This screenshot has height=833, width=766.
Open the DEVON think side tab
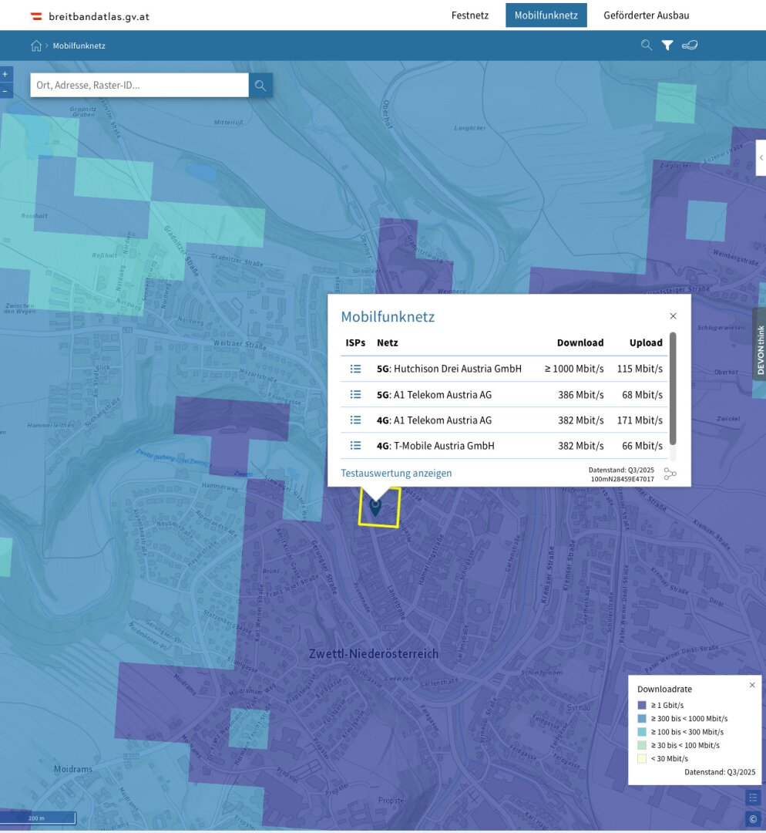(x=760, y=343)
